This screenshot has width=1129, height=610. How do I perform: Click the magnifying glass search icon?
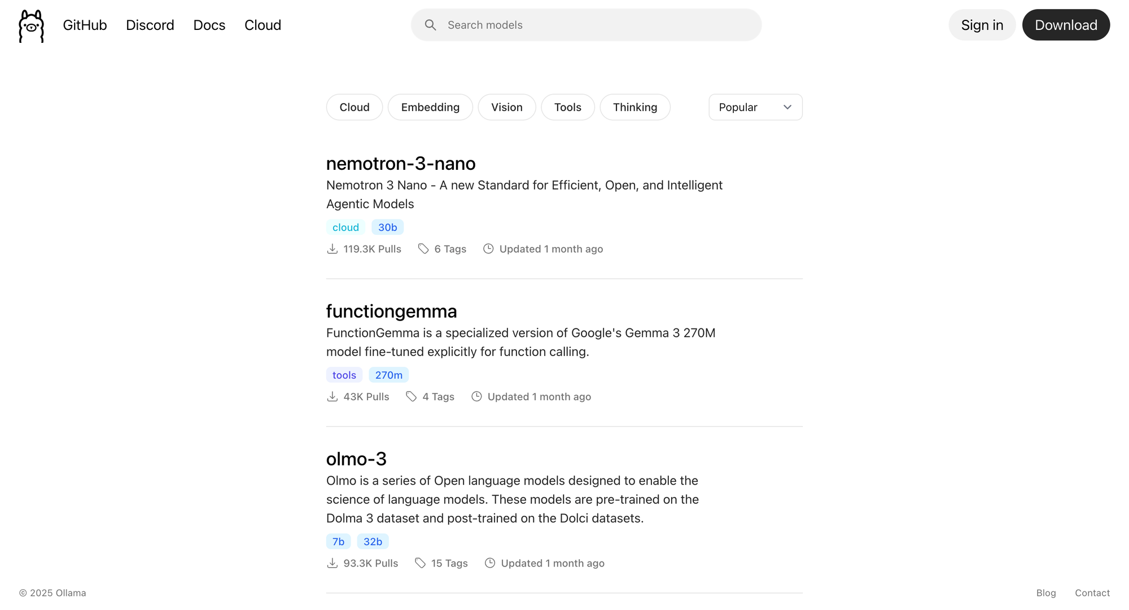pyautogui.click(x=430, y=25)
